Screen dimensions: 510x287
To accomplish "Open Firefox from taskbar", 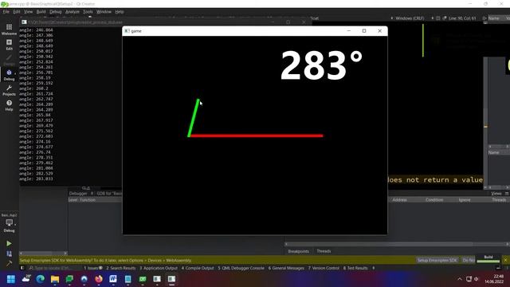I will click(99, 279).
